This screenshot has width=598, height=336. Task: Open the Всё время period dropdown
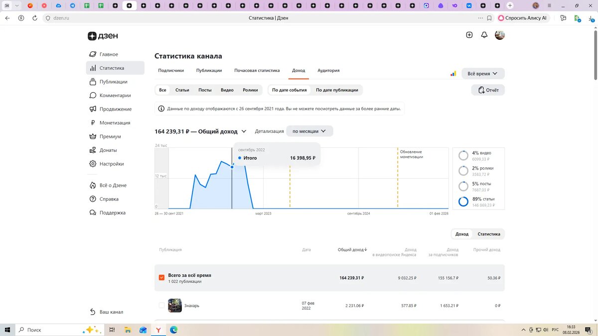tap(482, 73)
